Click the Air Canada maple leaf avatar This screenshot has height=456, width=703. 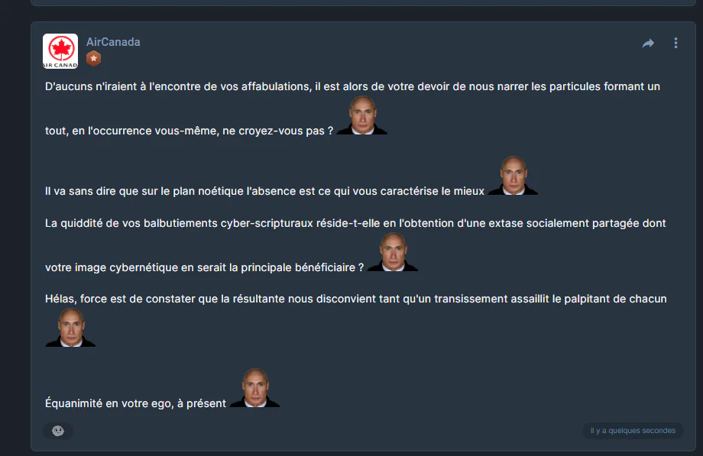(x=60, y=51)
